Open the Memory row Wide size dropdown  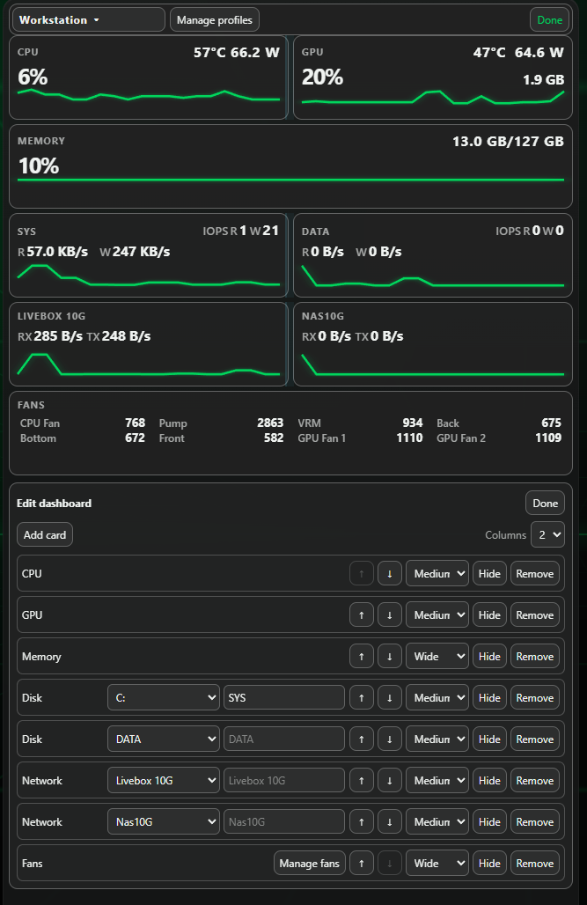click(437, 656)
